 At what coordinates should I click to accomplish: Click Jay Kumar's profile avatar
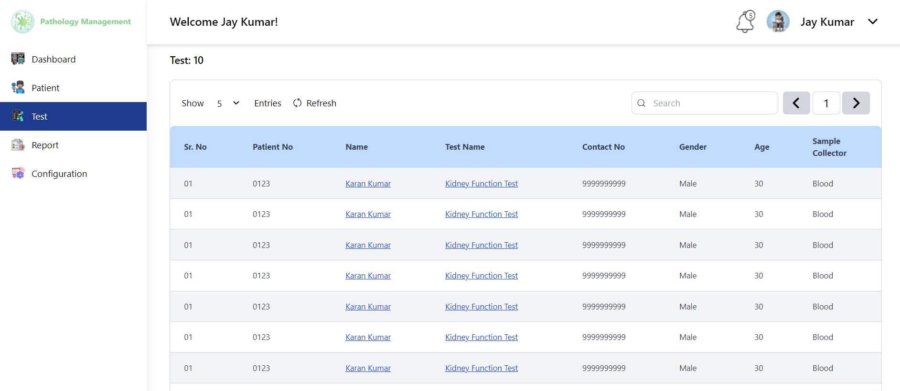tap(778, 22)
